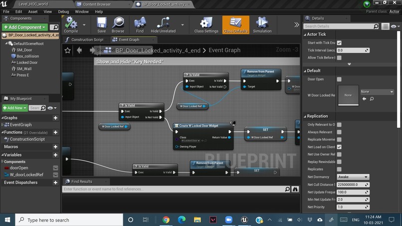Click the Find Results search magnifier
Screen dimensions: 402x226
click(x=287, y=189)
